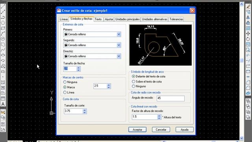The image size is (252, 142).
Task: Click the vertical scrollbar down arrow
Action: tap(241, 138)
